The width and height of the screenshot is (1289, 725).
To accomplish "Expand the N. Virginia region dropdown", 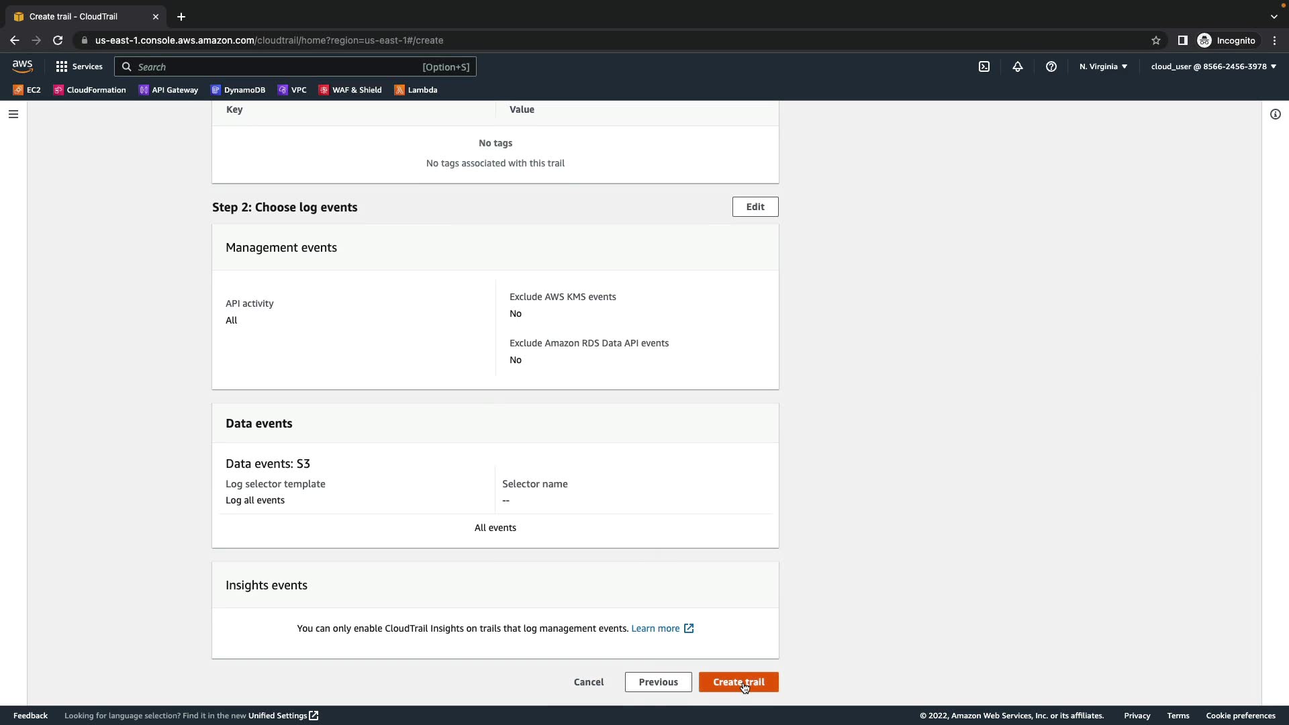I will coord(1103,66).
